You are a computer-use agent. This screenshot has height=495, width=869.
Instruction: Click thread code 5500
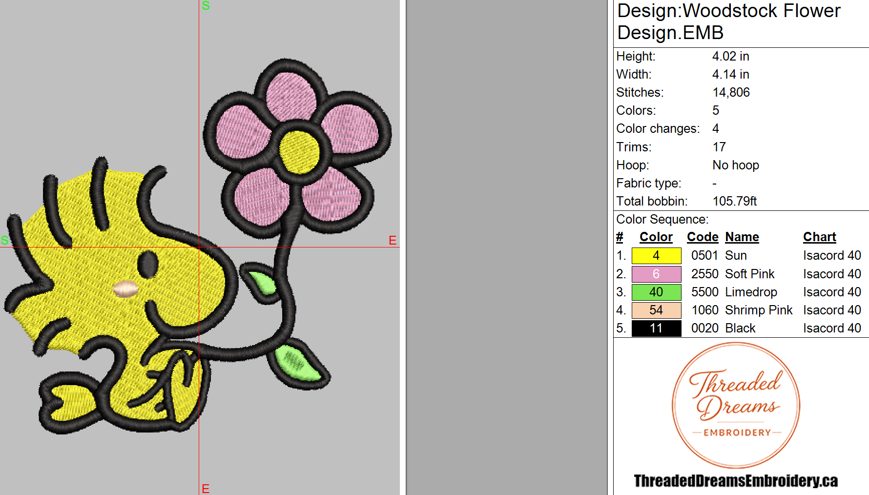[x=704, y=292]
